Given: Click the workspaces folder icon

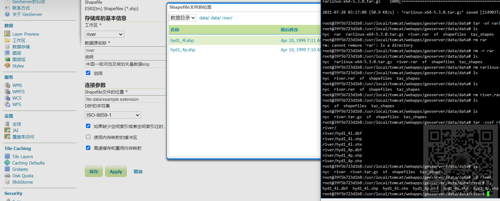Looking at the screenshot, I should [x=7, y=40].
